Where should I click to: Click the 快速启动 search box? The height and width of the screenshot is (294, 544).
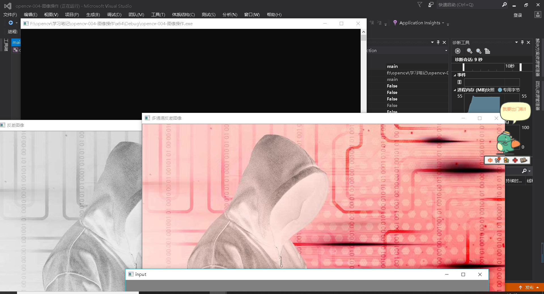pyautogui.click(x=470, y=5)
